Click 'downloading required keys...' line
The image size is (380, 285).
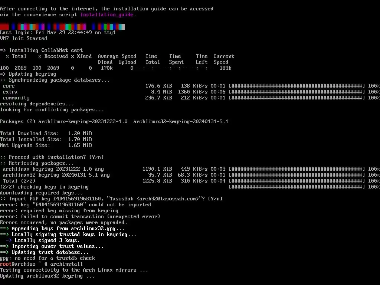42,193
